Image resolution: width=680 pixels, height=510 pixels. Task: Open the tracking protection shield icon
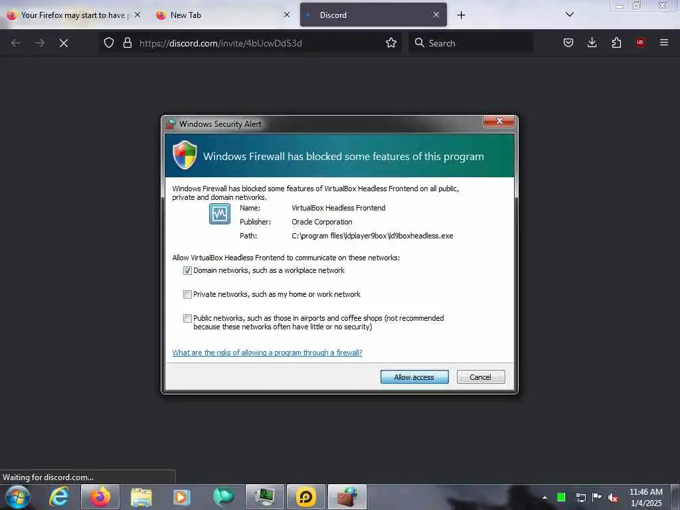(109, 43)
